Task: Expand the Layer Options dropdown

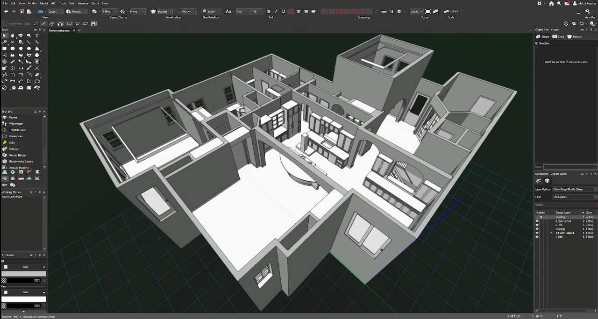Action: 575,189
